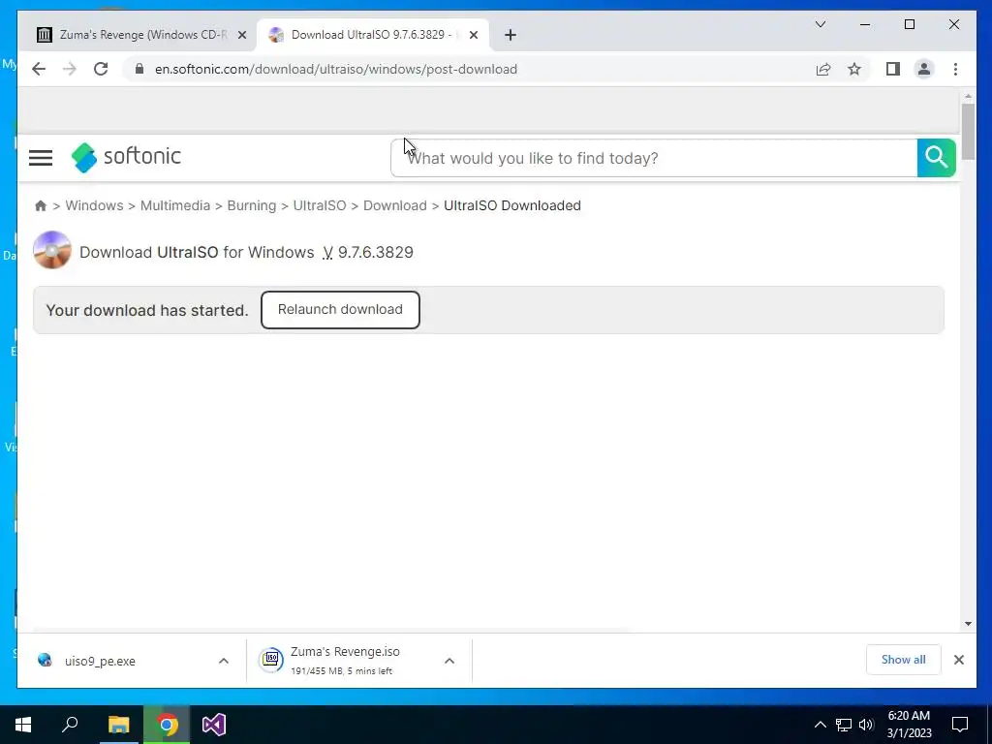Open taskbar search
Screen dimensions: 992x744
pyautogui.click(x=70, y=725)
